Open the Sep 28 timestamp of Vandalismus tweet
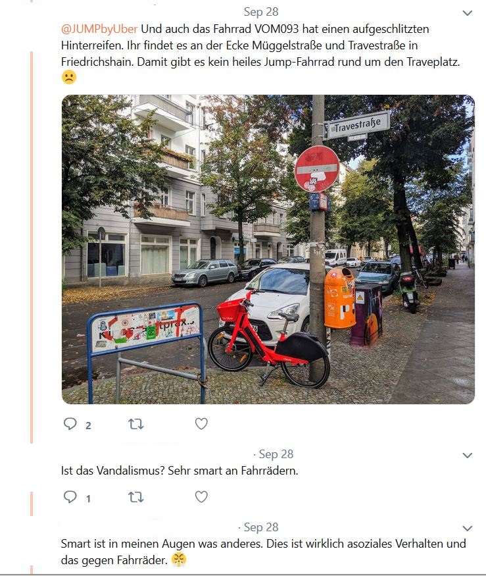This screenshot has width=486, height=576. coord(276,454)
